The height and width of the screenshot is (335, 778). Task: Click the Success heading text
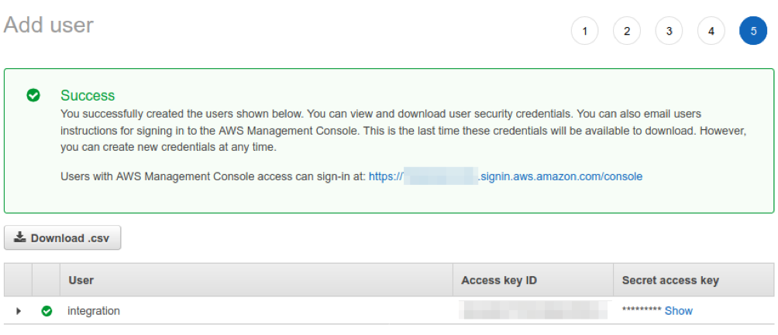tap(88, 95)
